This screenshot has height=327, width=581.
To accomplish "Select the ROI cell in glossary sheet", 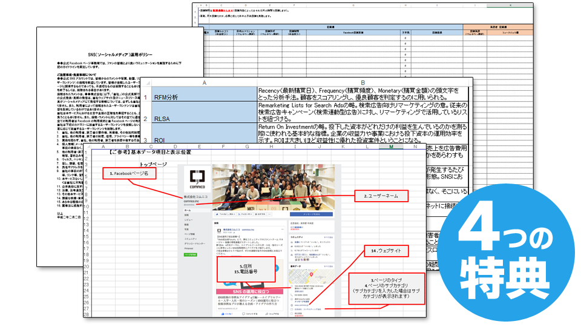I will point(204,133).
